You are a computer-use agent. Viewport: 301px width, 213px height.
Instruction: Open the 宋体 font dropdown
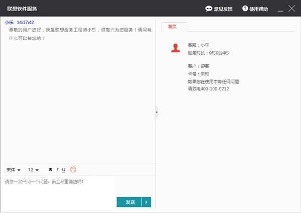tap(14, 170)
